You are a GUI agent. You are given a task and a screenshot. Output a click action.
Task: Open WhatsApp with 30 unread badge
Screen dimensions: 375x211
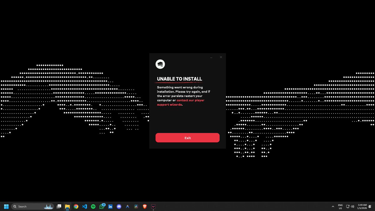point(102,206)
